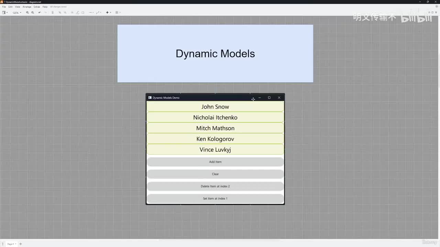Image resolution: width=440 pixels, height=247 pixels.
Task: Select the Nicholai Itchenko list row
Action: pyautogui.click(x=215, y=117)
